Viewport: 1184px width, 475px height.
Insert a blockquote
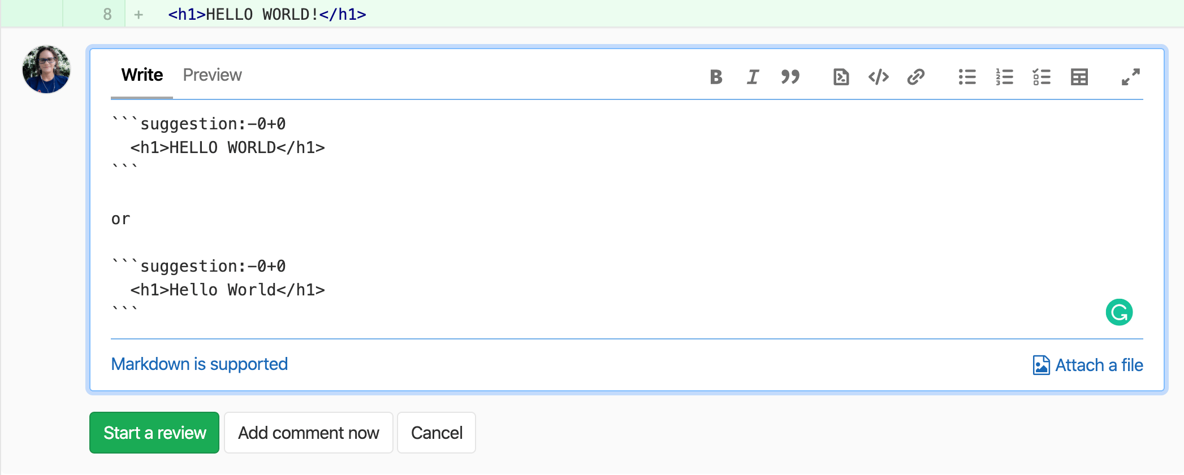coord(790,77)
